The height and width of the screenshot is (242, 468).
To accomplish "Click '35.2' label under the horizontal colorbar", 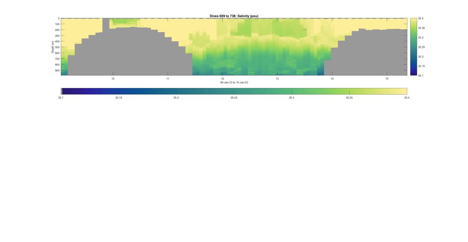I will pos(176,98).
